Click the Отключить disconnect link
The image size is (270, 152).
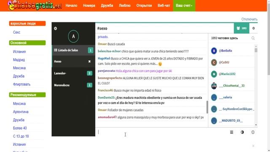[249, 19]
